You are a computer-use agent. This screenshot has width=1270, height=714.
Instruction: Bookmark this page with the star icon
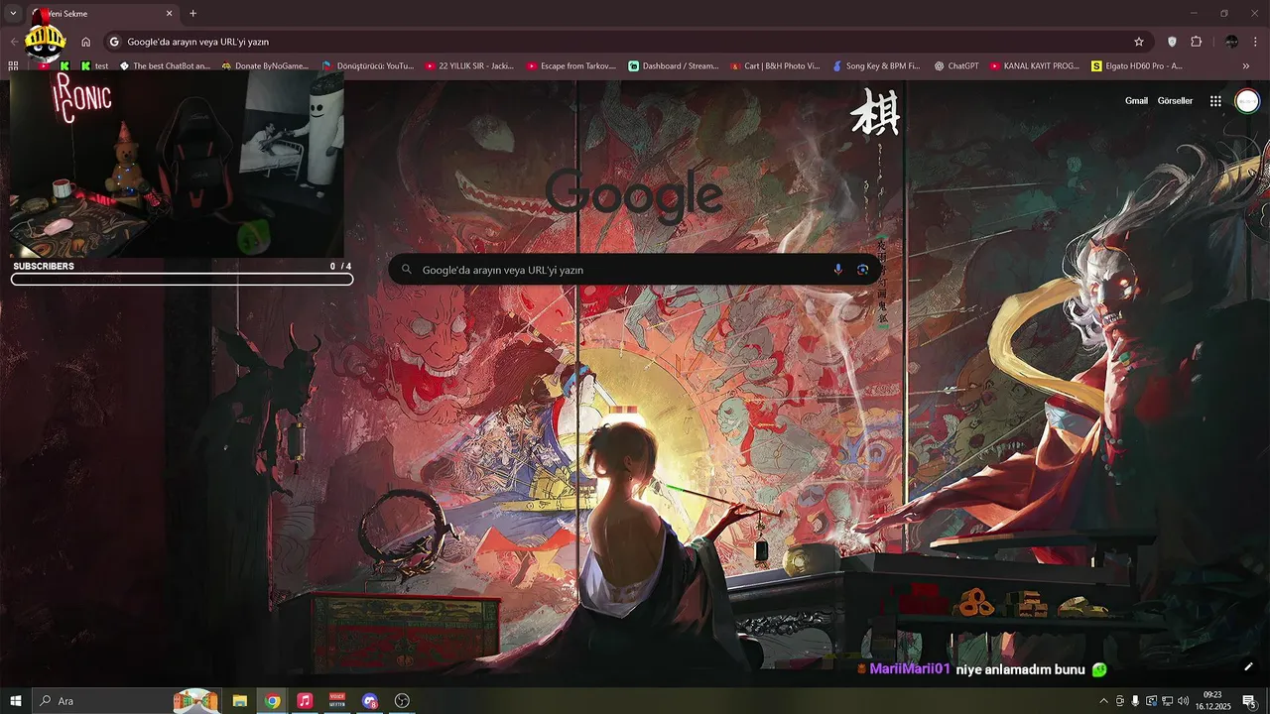tap(1139, 42)
